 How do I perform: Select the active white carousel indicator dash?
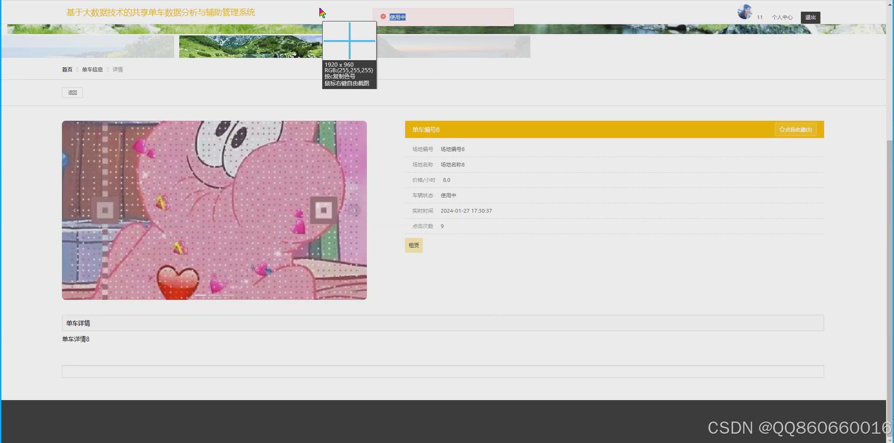click(200, 295)
